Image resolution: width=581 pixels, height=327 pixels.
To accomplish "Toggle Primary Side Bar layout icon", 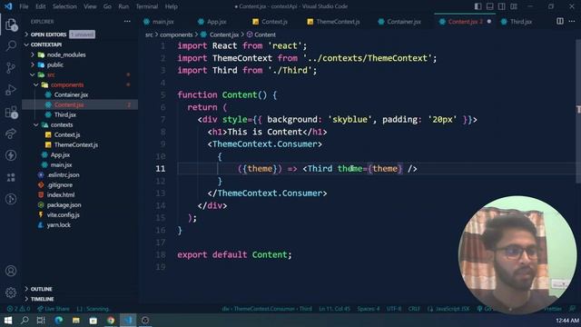I will click(478, 6).
